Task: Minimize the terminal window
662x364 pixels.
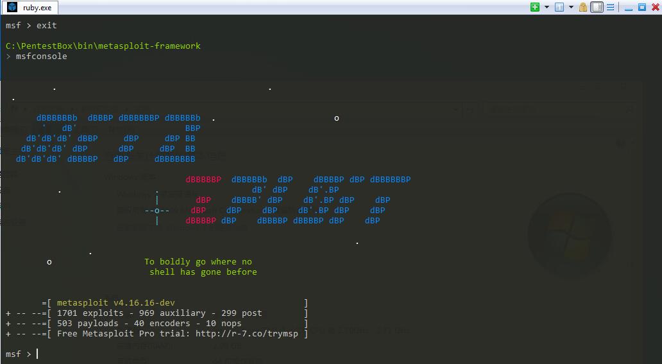Action: click(x=629, y=8)
